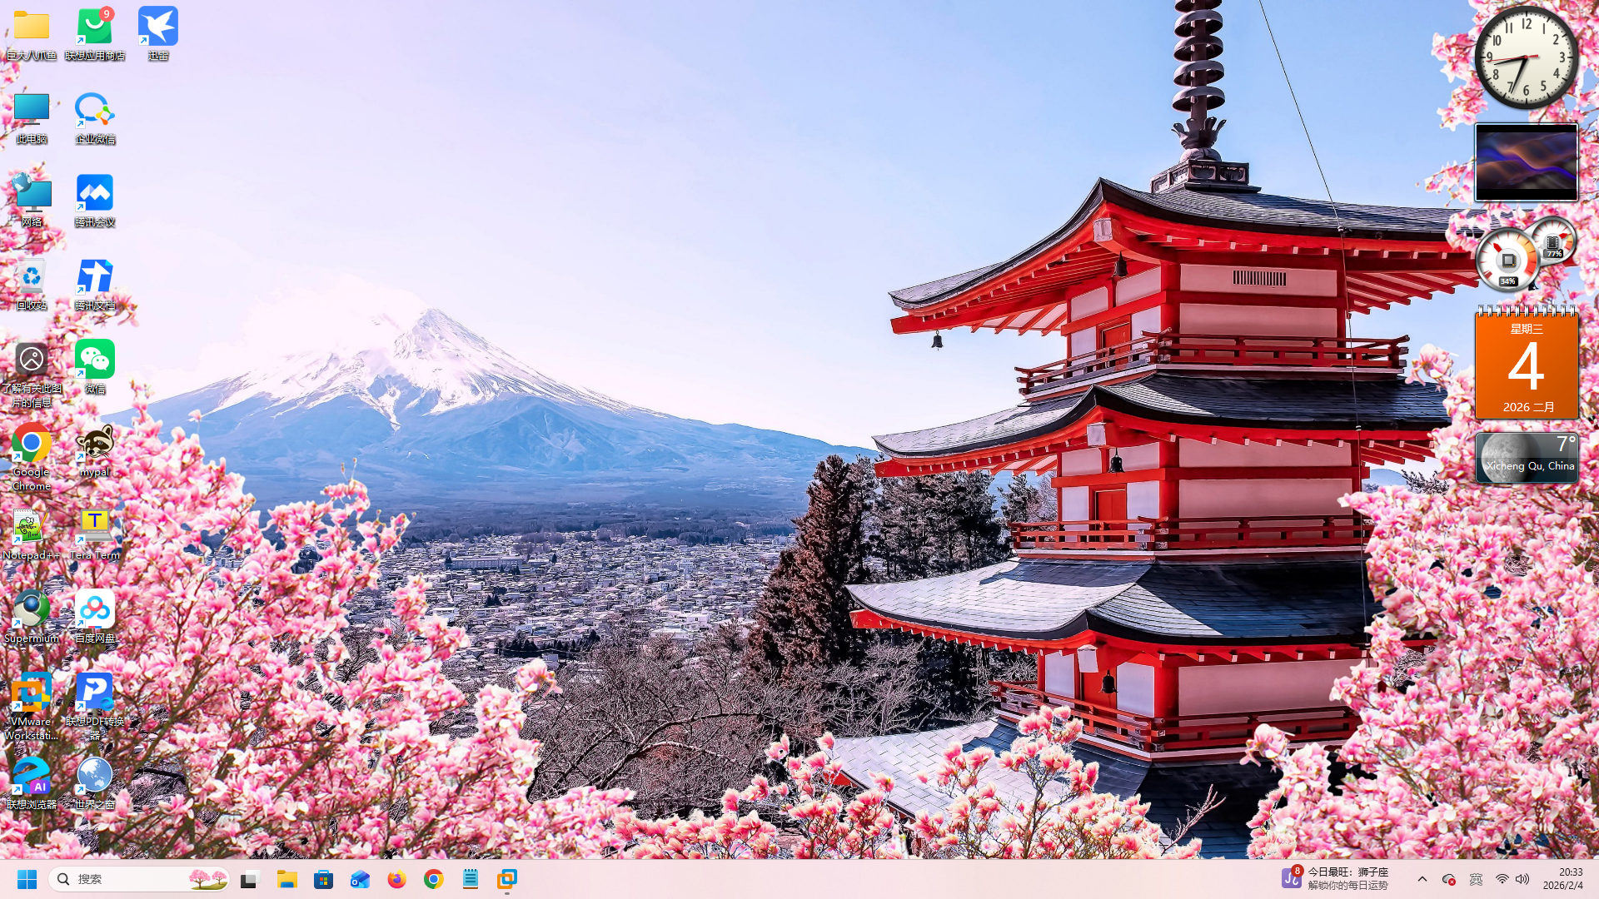This screenshot has height=899, width=1599.
Task: Click the Wi-Fi network tray icon
Action: pos(1502,879)
